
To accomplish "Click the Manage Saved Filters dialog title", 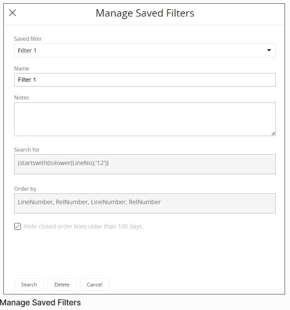I will pos(145,13).
